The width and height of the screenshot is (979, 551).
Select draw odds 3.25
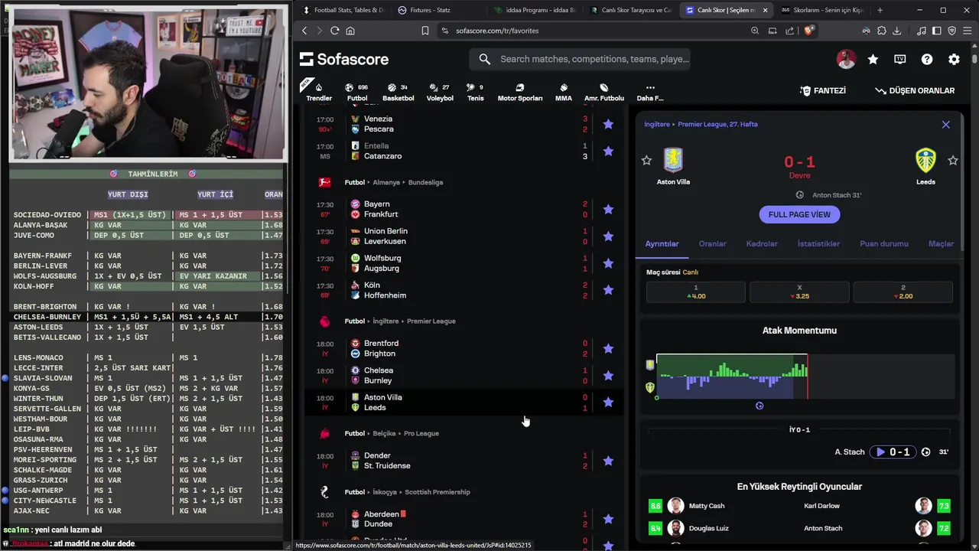pos(799,292)
